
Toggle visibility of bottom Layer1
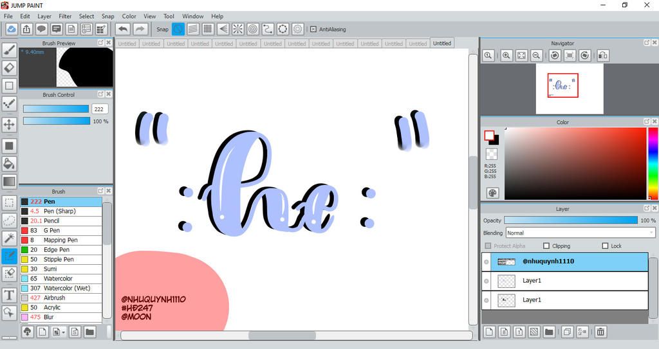(x=487, y=300)
